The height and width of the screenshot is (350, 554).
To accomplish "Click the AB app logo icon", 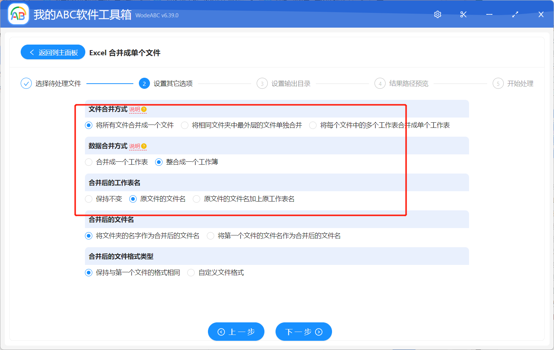I will [18, 14].
